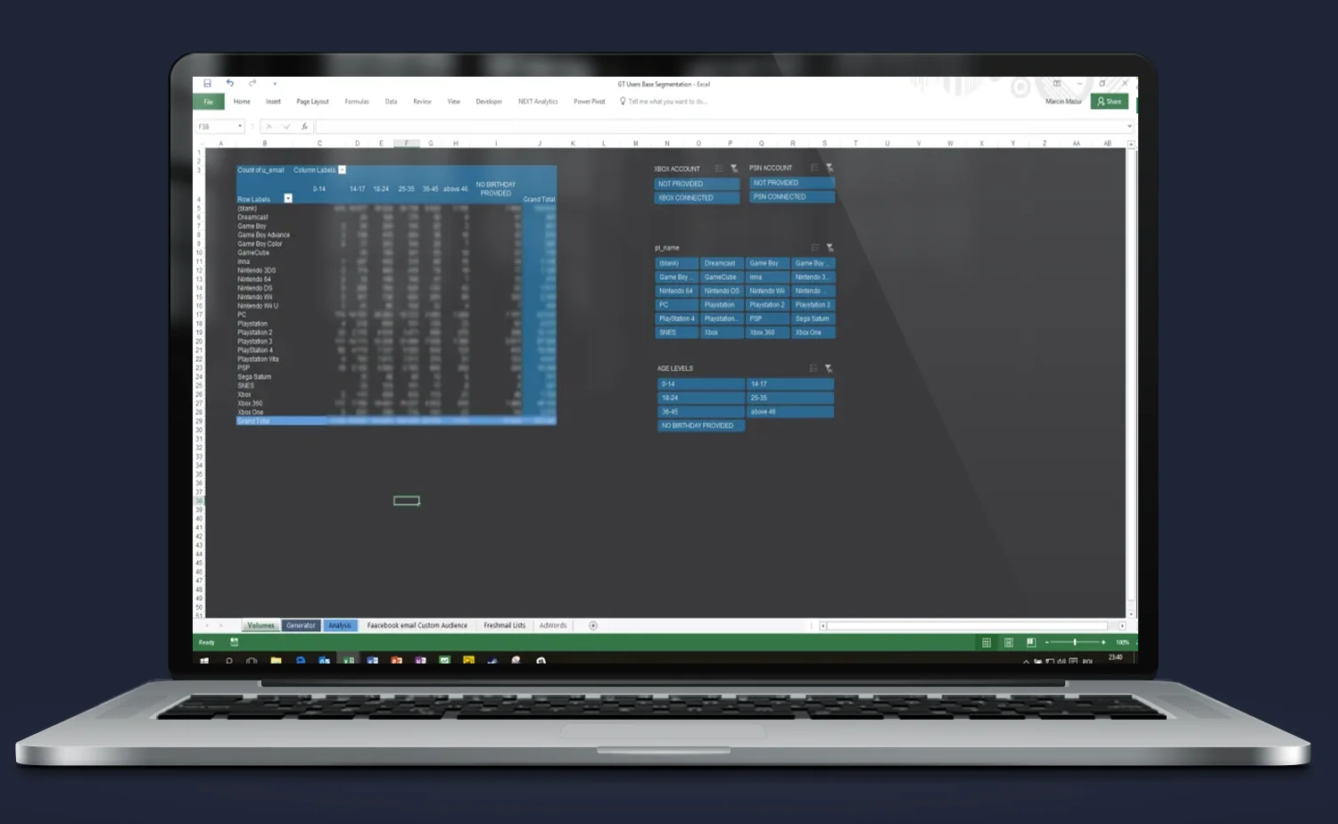
Task: Click the Undo arrow icon
Action: (230, 83)
